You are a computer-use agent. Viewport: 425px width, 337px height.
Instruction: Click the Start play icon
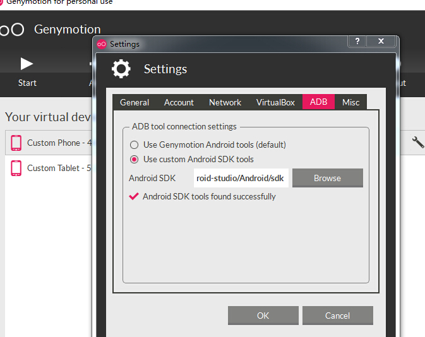[x=27, y=63]
